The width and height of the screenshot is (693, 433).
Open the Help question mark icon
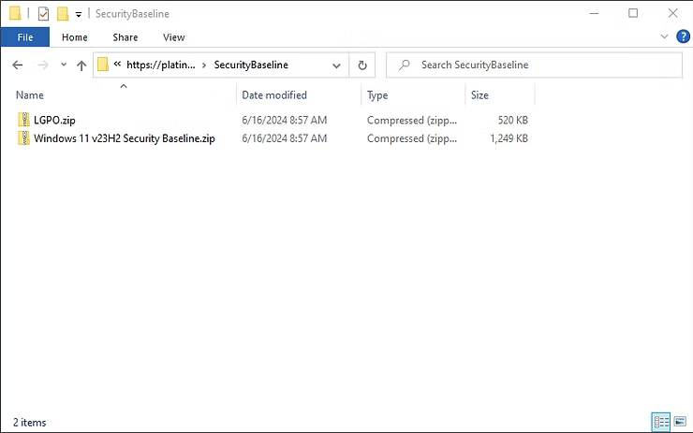(x=683, y=36)
